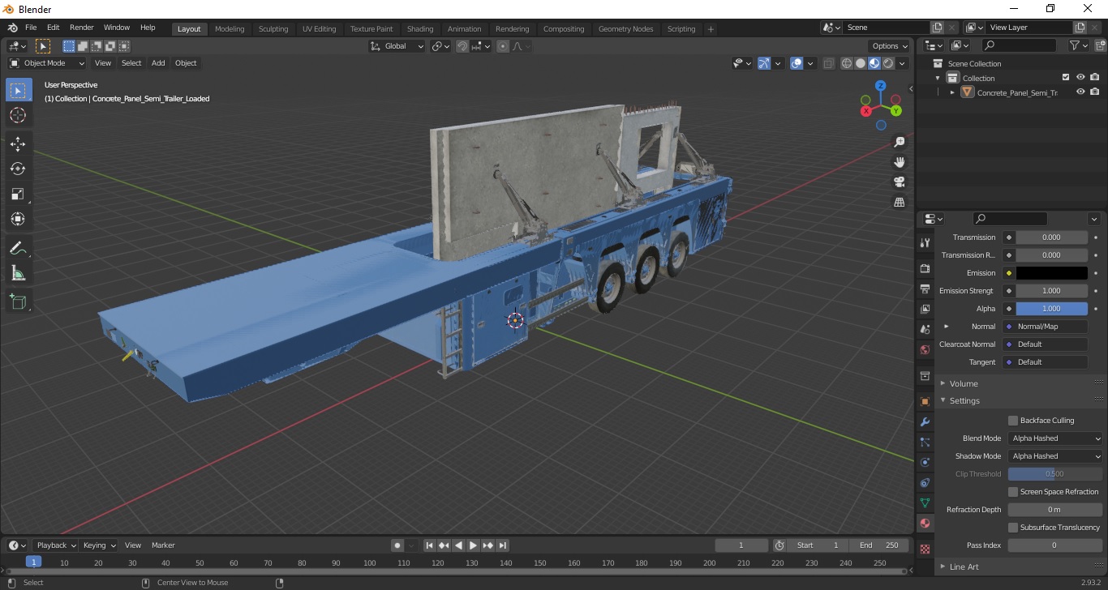Switch to the Geometry Nodes workspace tab
This screenshot has height=590, width=1108.
(625, 29)
